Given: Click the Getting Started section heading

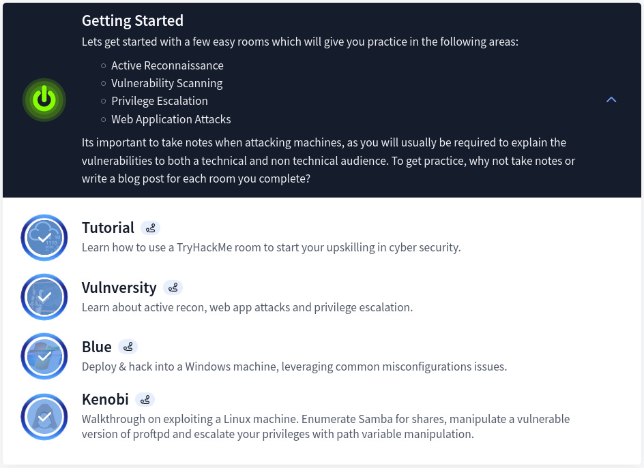Looking at the screenshot, I should (132, 20).
